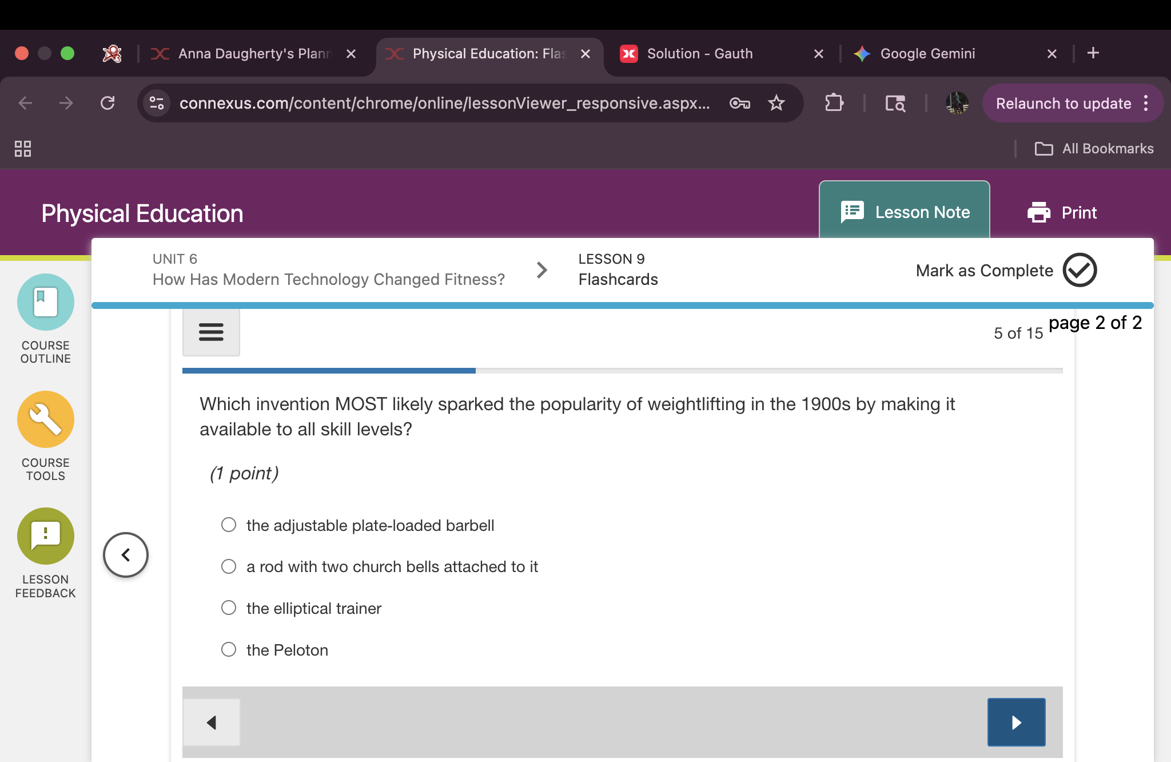Click the Relaunch to update button
The height and width of the screenshot is (762, 1171).
point(1064,104)
